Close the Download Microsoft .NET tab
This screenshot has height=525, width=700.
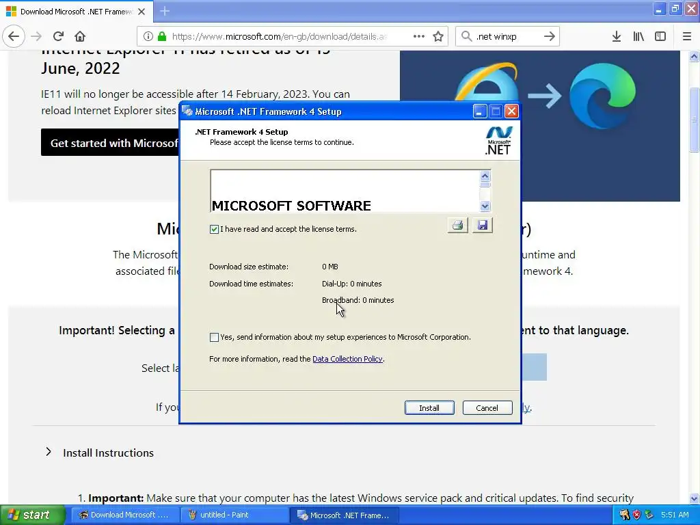point(142,12)
